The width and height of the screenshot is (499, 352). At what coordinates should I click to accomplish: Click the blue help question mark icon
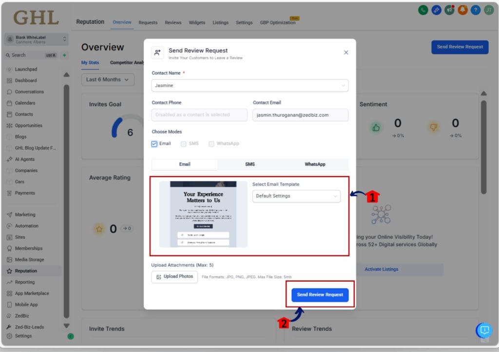pyautogui.click(x=476, y=10)
